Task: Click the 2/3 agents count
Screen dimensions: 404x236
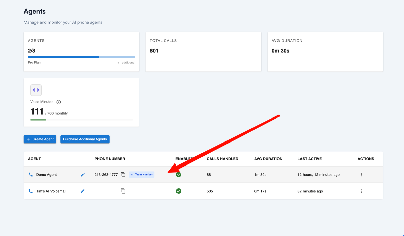Action: (x=31, y=51)
